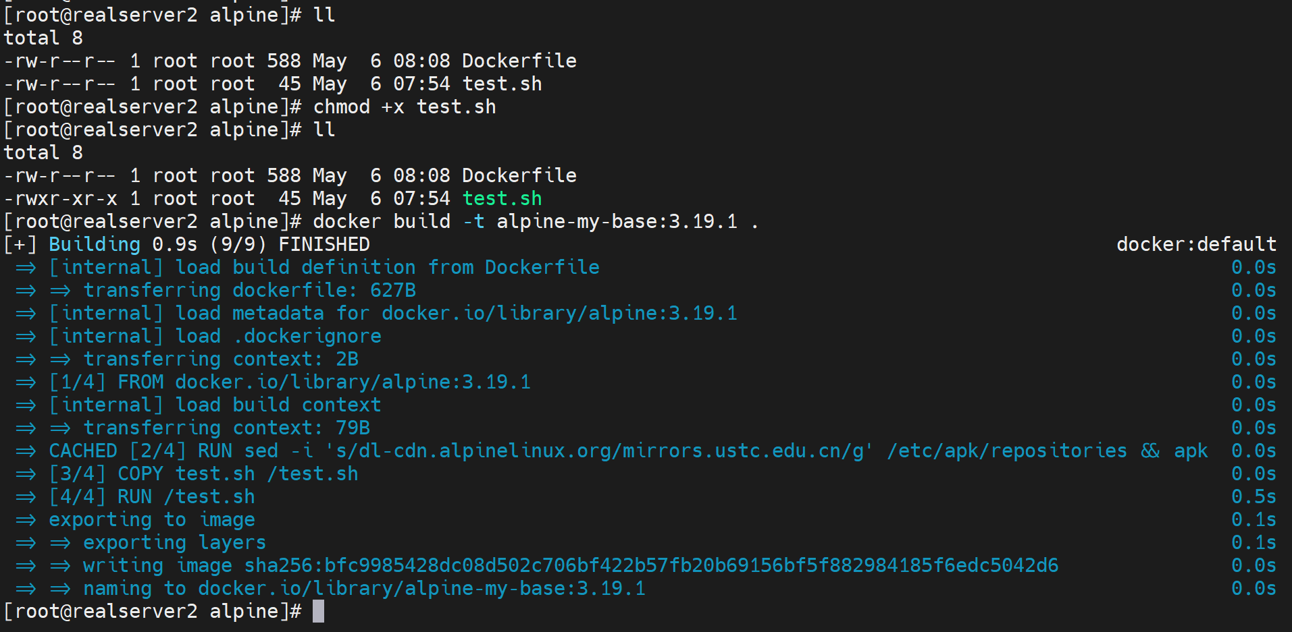This screenshot has width=1292, height=632.
Task: Click the load metadata for alpine line
Action: [392, 314]
